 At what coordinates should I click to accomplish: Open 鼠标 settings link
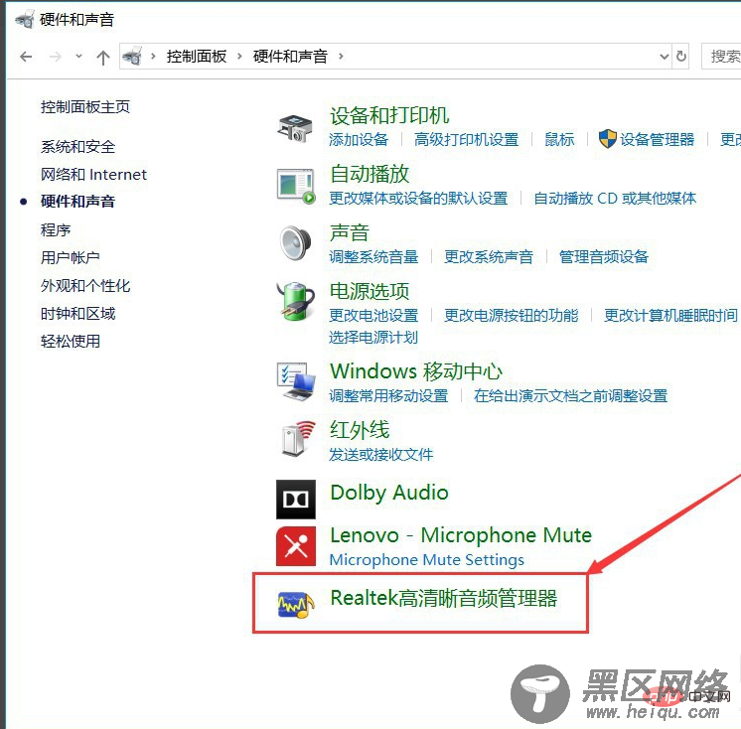click(559, 139)
